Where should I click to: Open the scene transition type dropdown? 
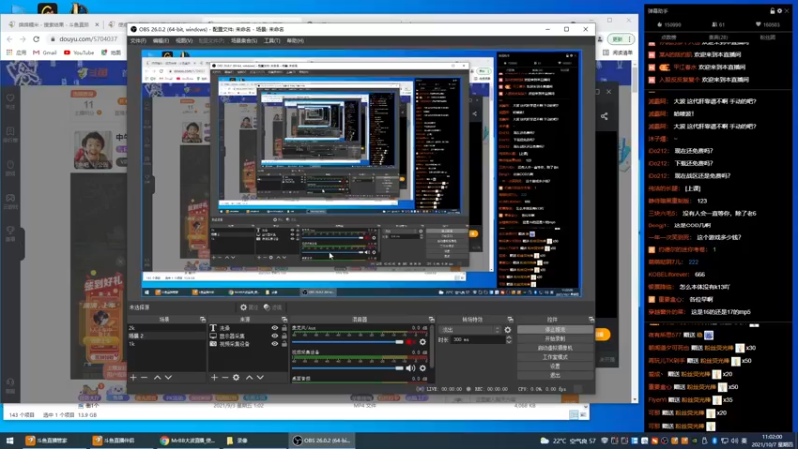(x=470, y=330)
